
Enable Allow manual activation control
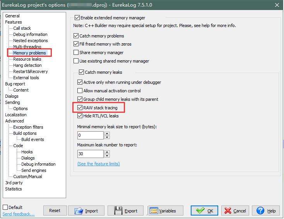click(80, 91)
